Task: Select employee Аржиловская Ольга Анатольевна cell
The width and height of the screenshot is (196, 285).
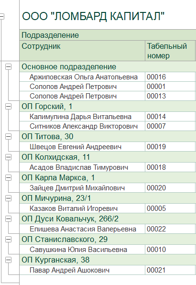Action: coord(82,77)
